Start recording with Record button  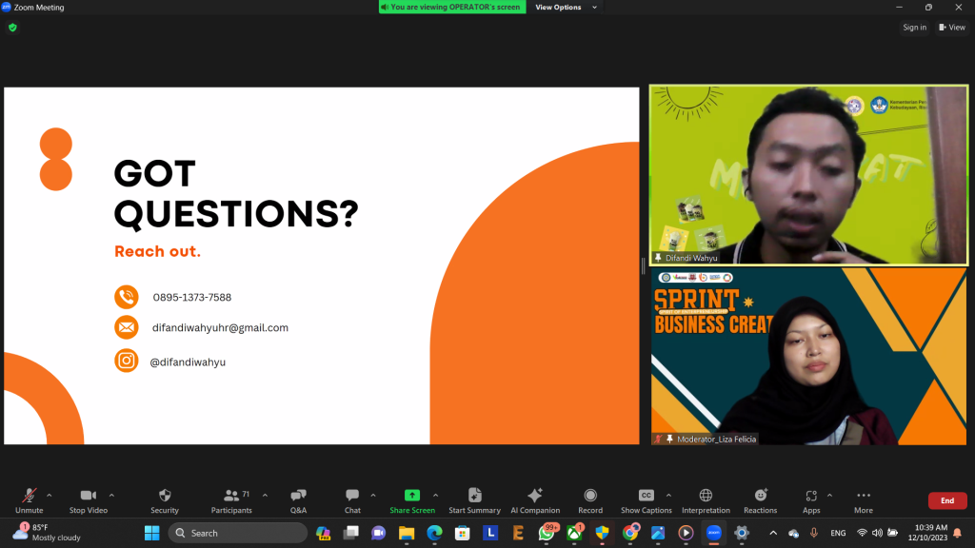[590, 500]
